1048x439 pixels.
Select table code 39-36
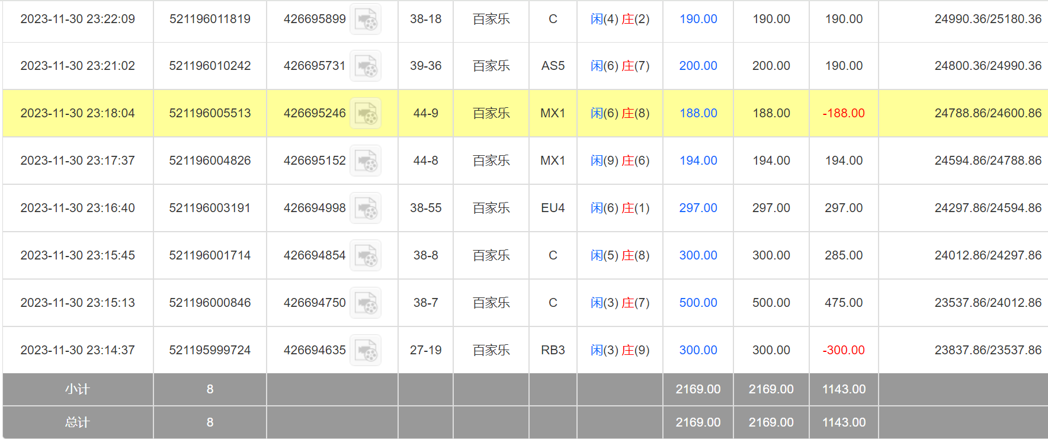(425, 66)
